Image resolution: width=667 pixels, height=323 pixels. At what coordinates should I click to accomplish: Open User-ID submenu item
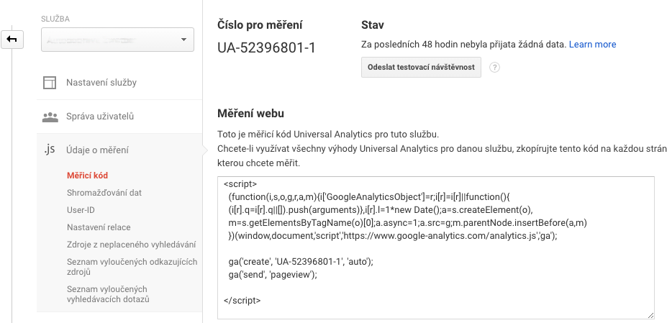81,210
